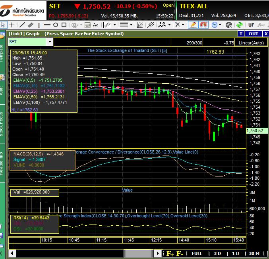The height and width of the screenshot is (259, 269).
Task: Switch chart range to 30 M
Action: coord(254,253)
